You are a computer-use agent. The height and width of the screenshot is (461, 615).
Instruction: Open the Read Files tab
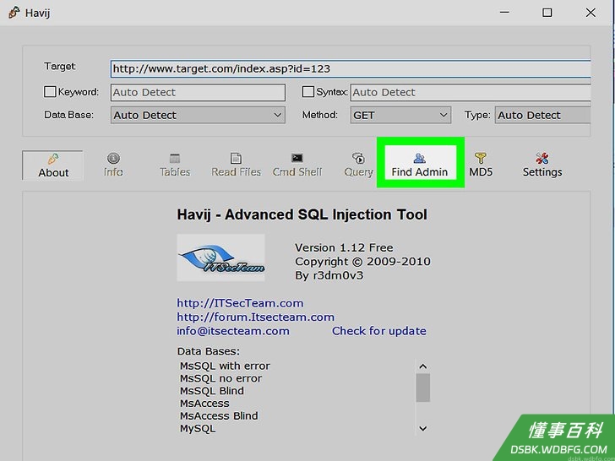tap(237, 165)
